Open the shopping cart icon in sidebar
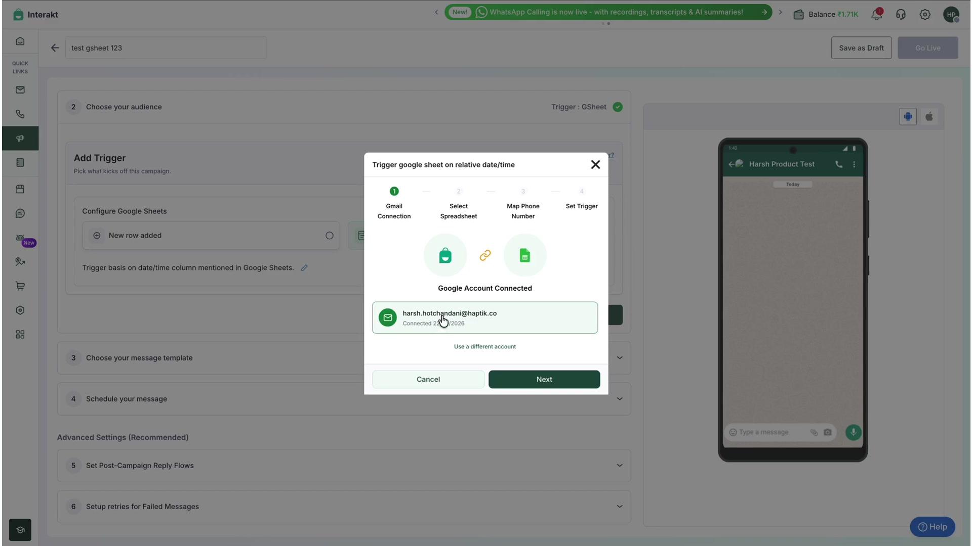The height and width of the screenshot is (546, 972). [x=20, y=286]
